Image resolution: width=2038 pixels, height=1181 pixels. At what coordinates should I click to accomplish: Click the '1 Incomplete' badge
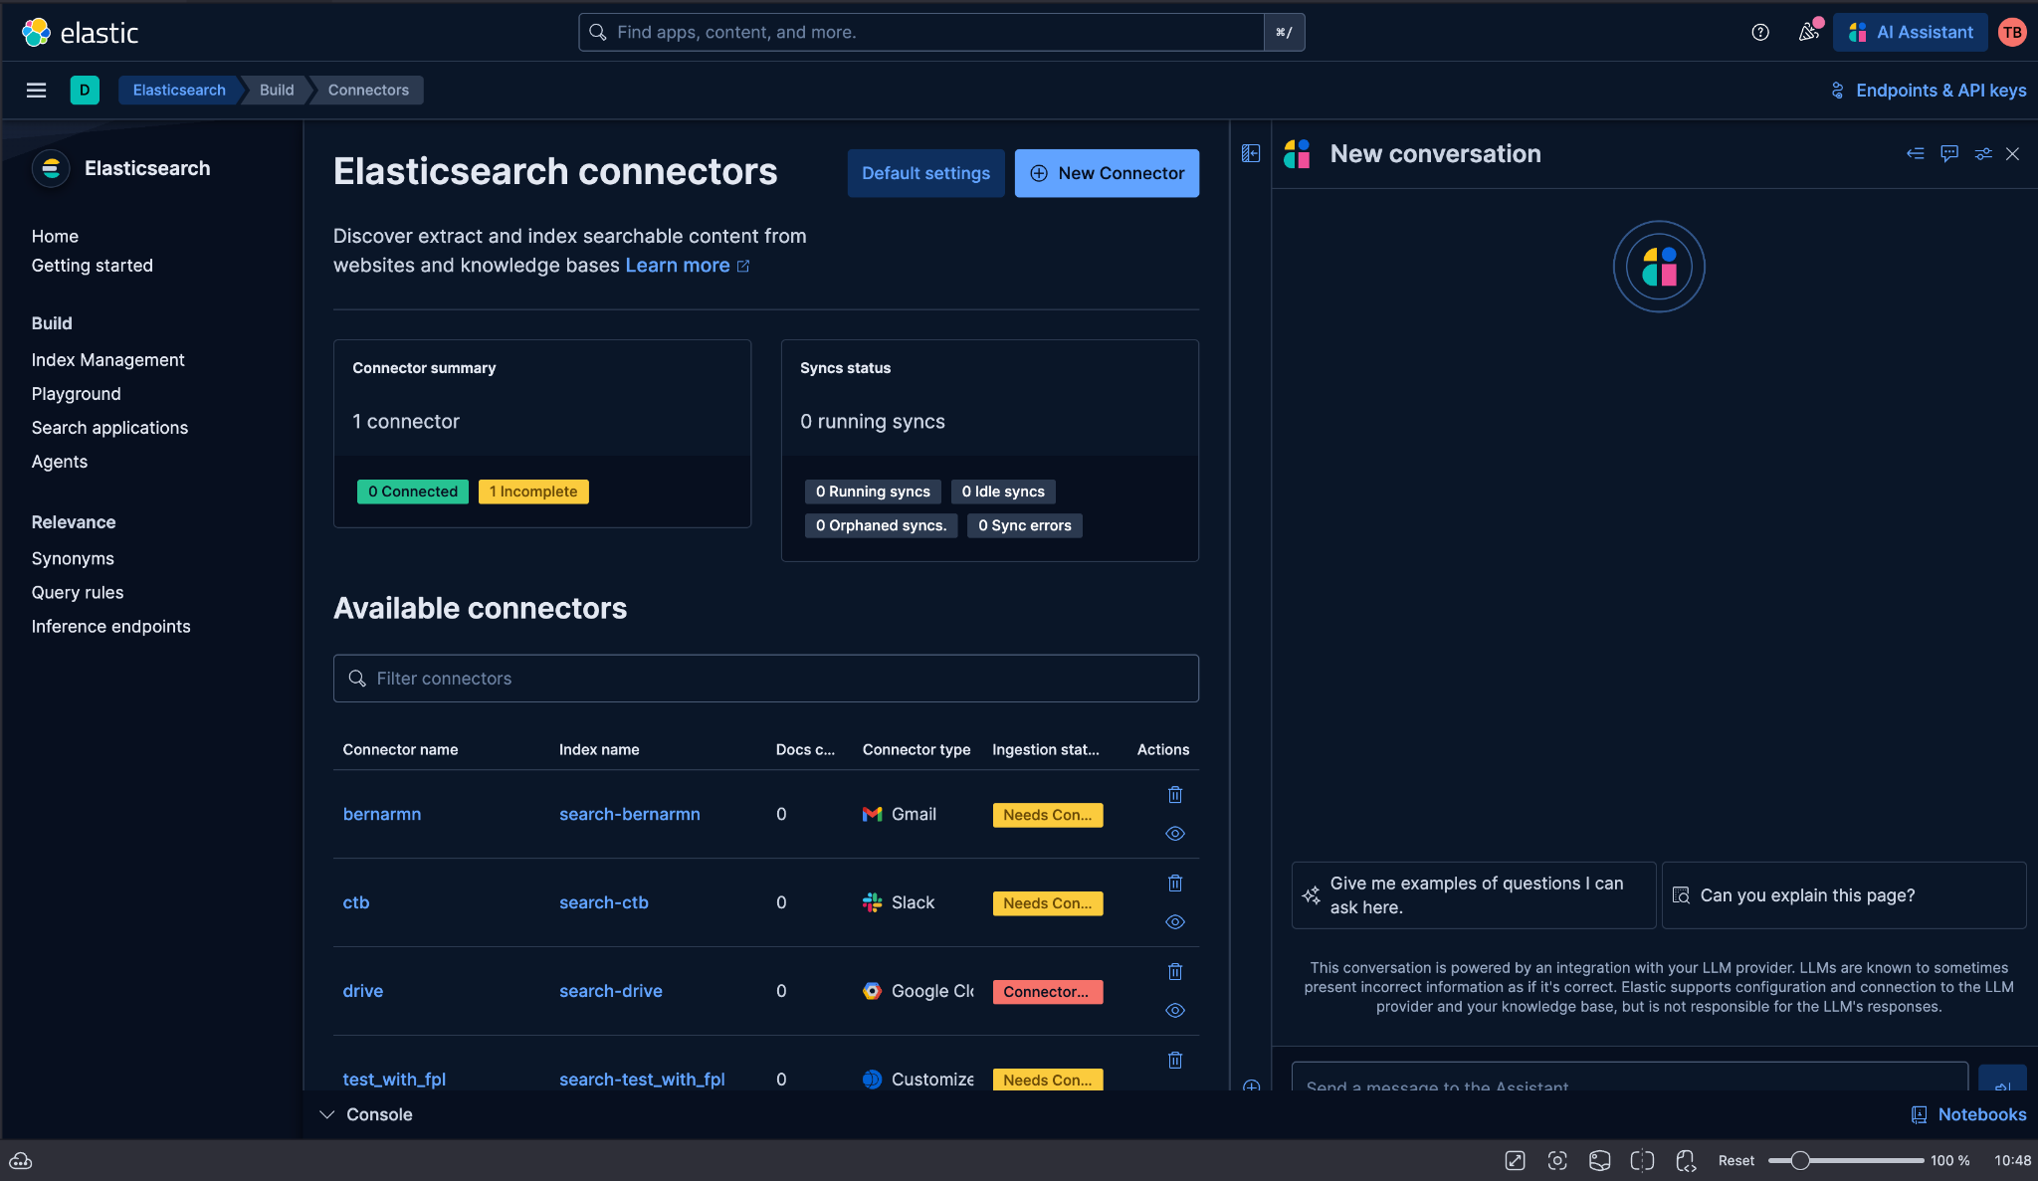[x=533, y=492]
